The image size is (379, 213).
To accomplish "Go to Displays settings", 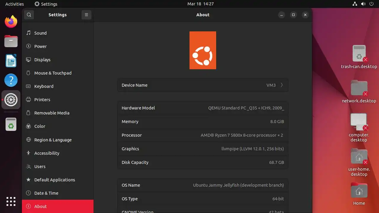I will [x=58, y=59].
